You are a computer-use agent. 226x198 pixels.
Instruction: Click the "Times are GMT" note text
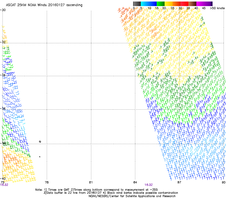[x=59, y=190]
